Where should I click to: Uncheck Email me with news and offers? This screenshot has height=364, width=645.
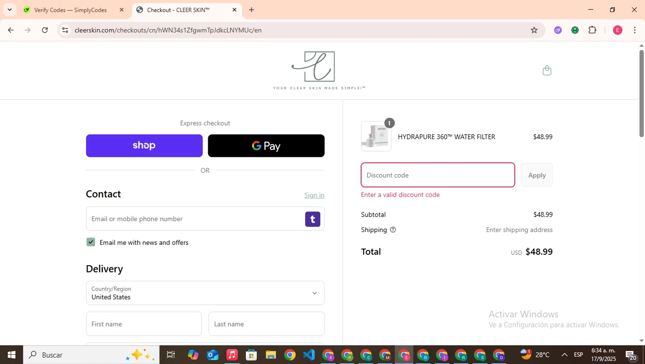tap(91, 242)
